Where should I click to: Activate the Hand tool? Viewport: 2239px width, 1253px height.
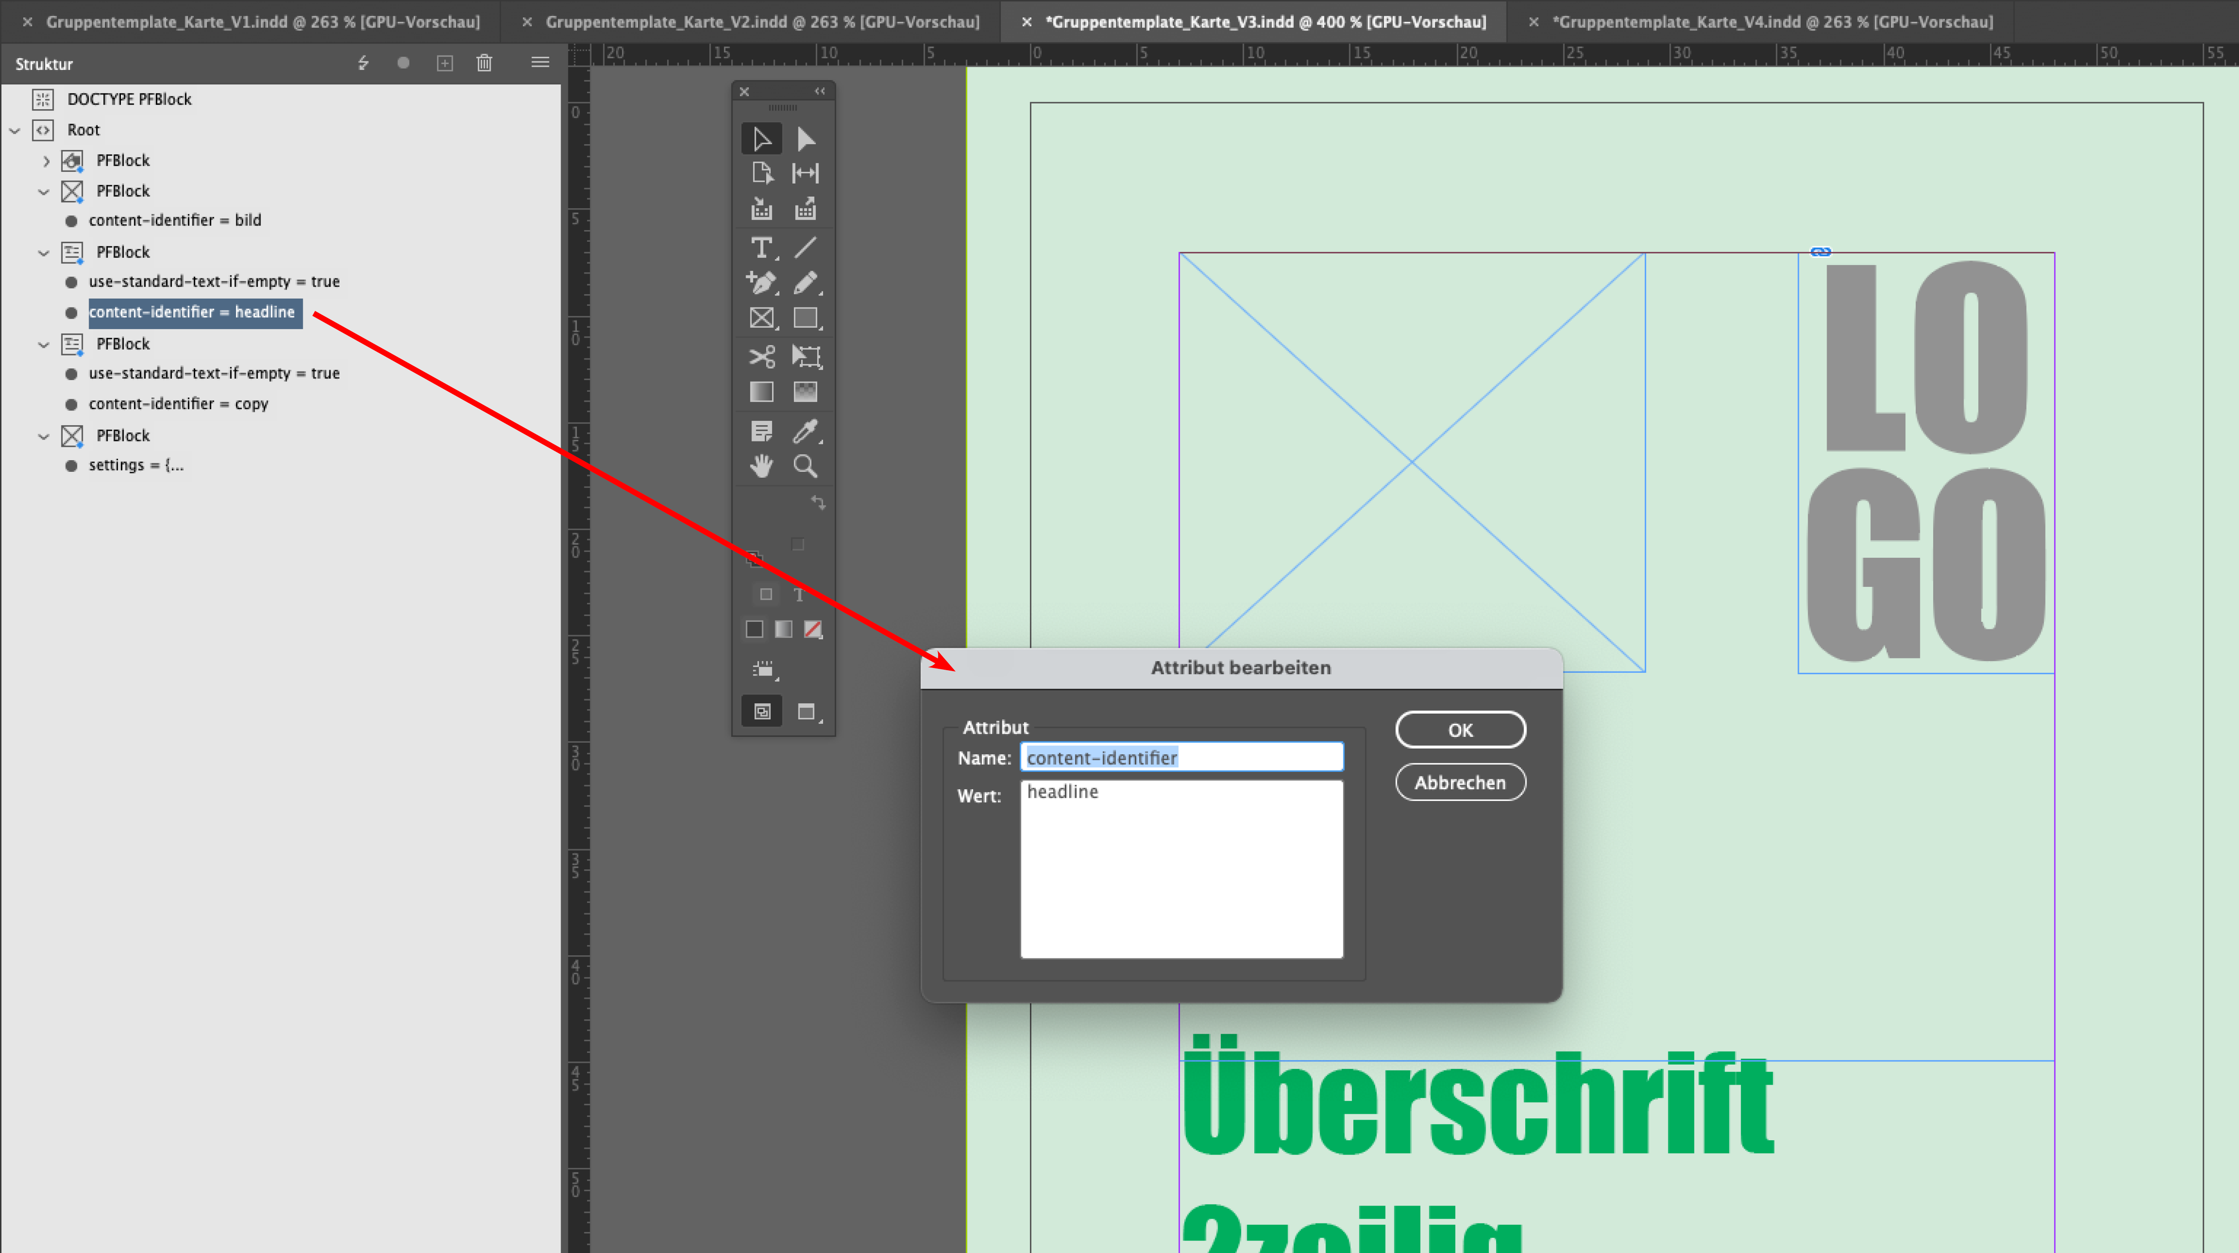click(761, 466)
